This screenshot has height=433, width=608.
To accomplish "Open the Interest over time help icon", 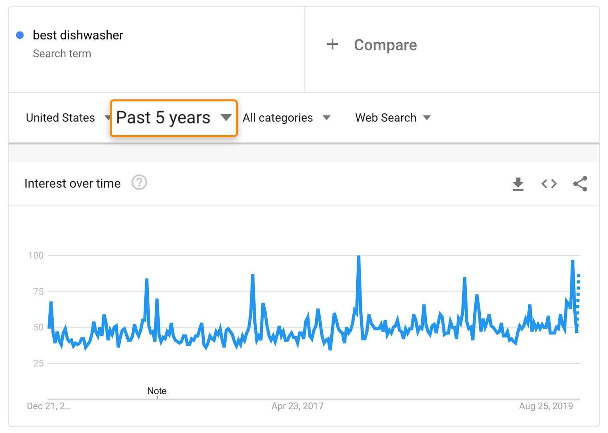I will point(139,183).
